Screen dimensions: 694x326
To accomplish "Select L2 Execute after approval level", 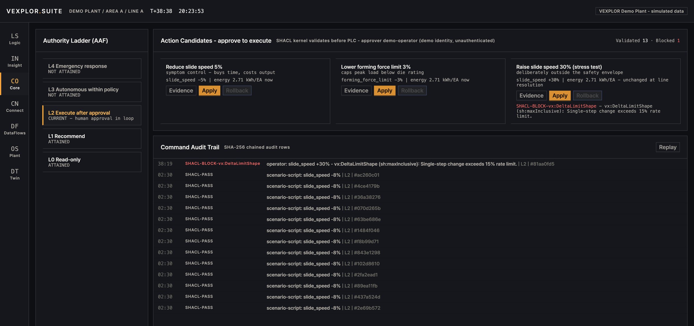I will 92,115.
